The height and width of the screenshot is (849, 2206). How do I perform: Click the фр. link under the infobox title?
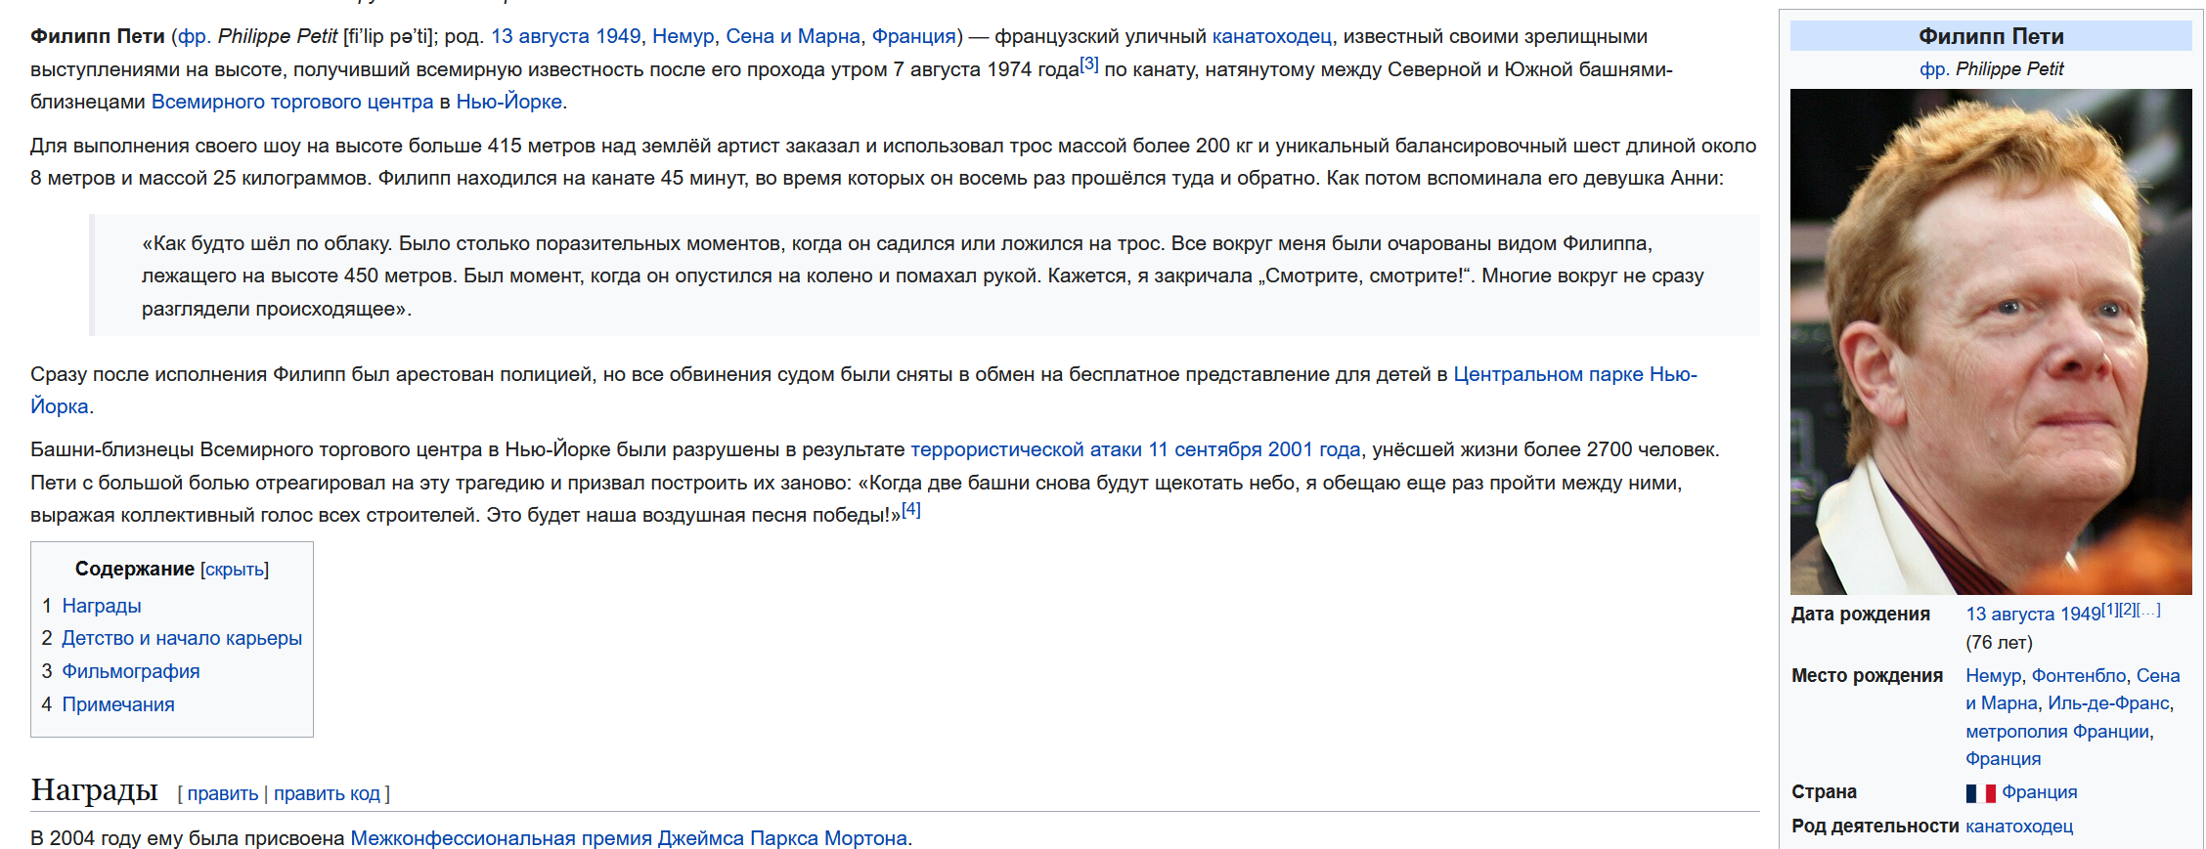point(1933,69)
